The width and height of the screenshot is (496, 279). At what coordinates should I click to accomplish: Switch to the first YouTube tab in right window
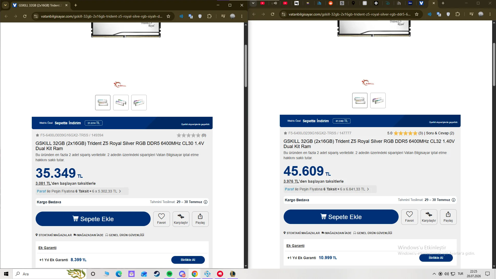point(262,3)
